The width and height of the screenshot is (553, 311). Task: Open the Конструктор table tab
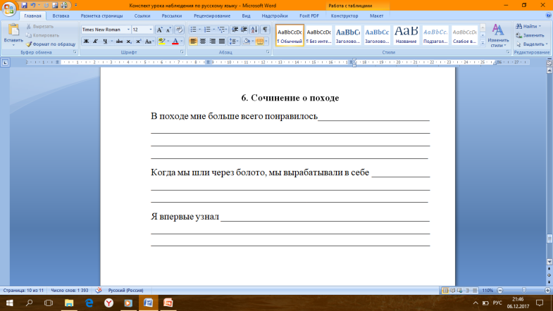(x=344, y=16)
